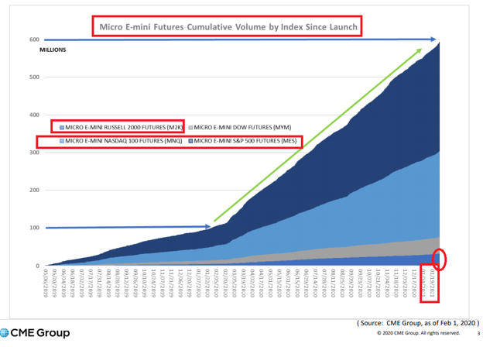Click the 05/01/2020 date on the x-axis

point(270,283)
